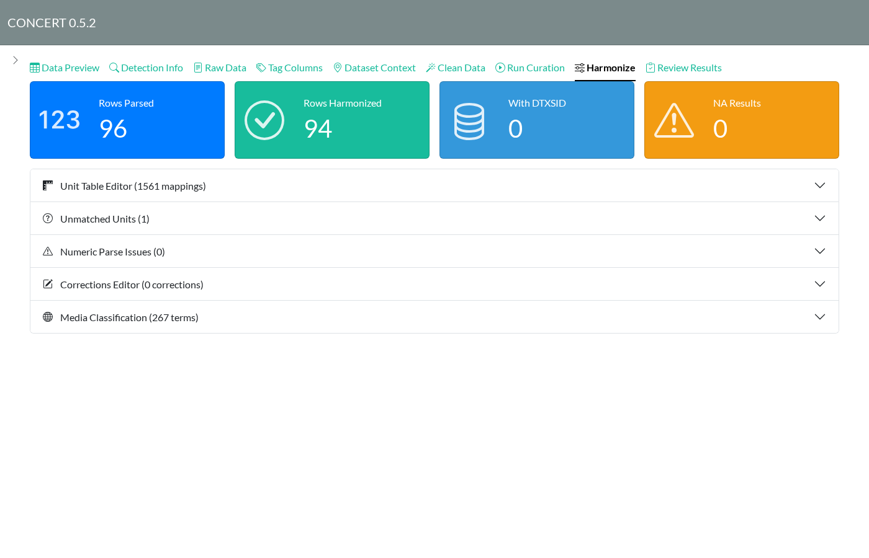Open the Review Results tab

(x=683, y=68)
